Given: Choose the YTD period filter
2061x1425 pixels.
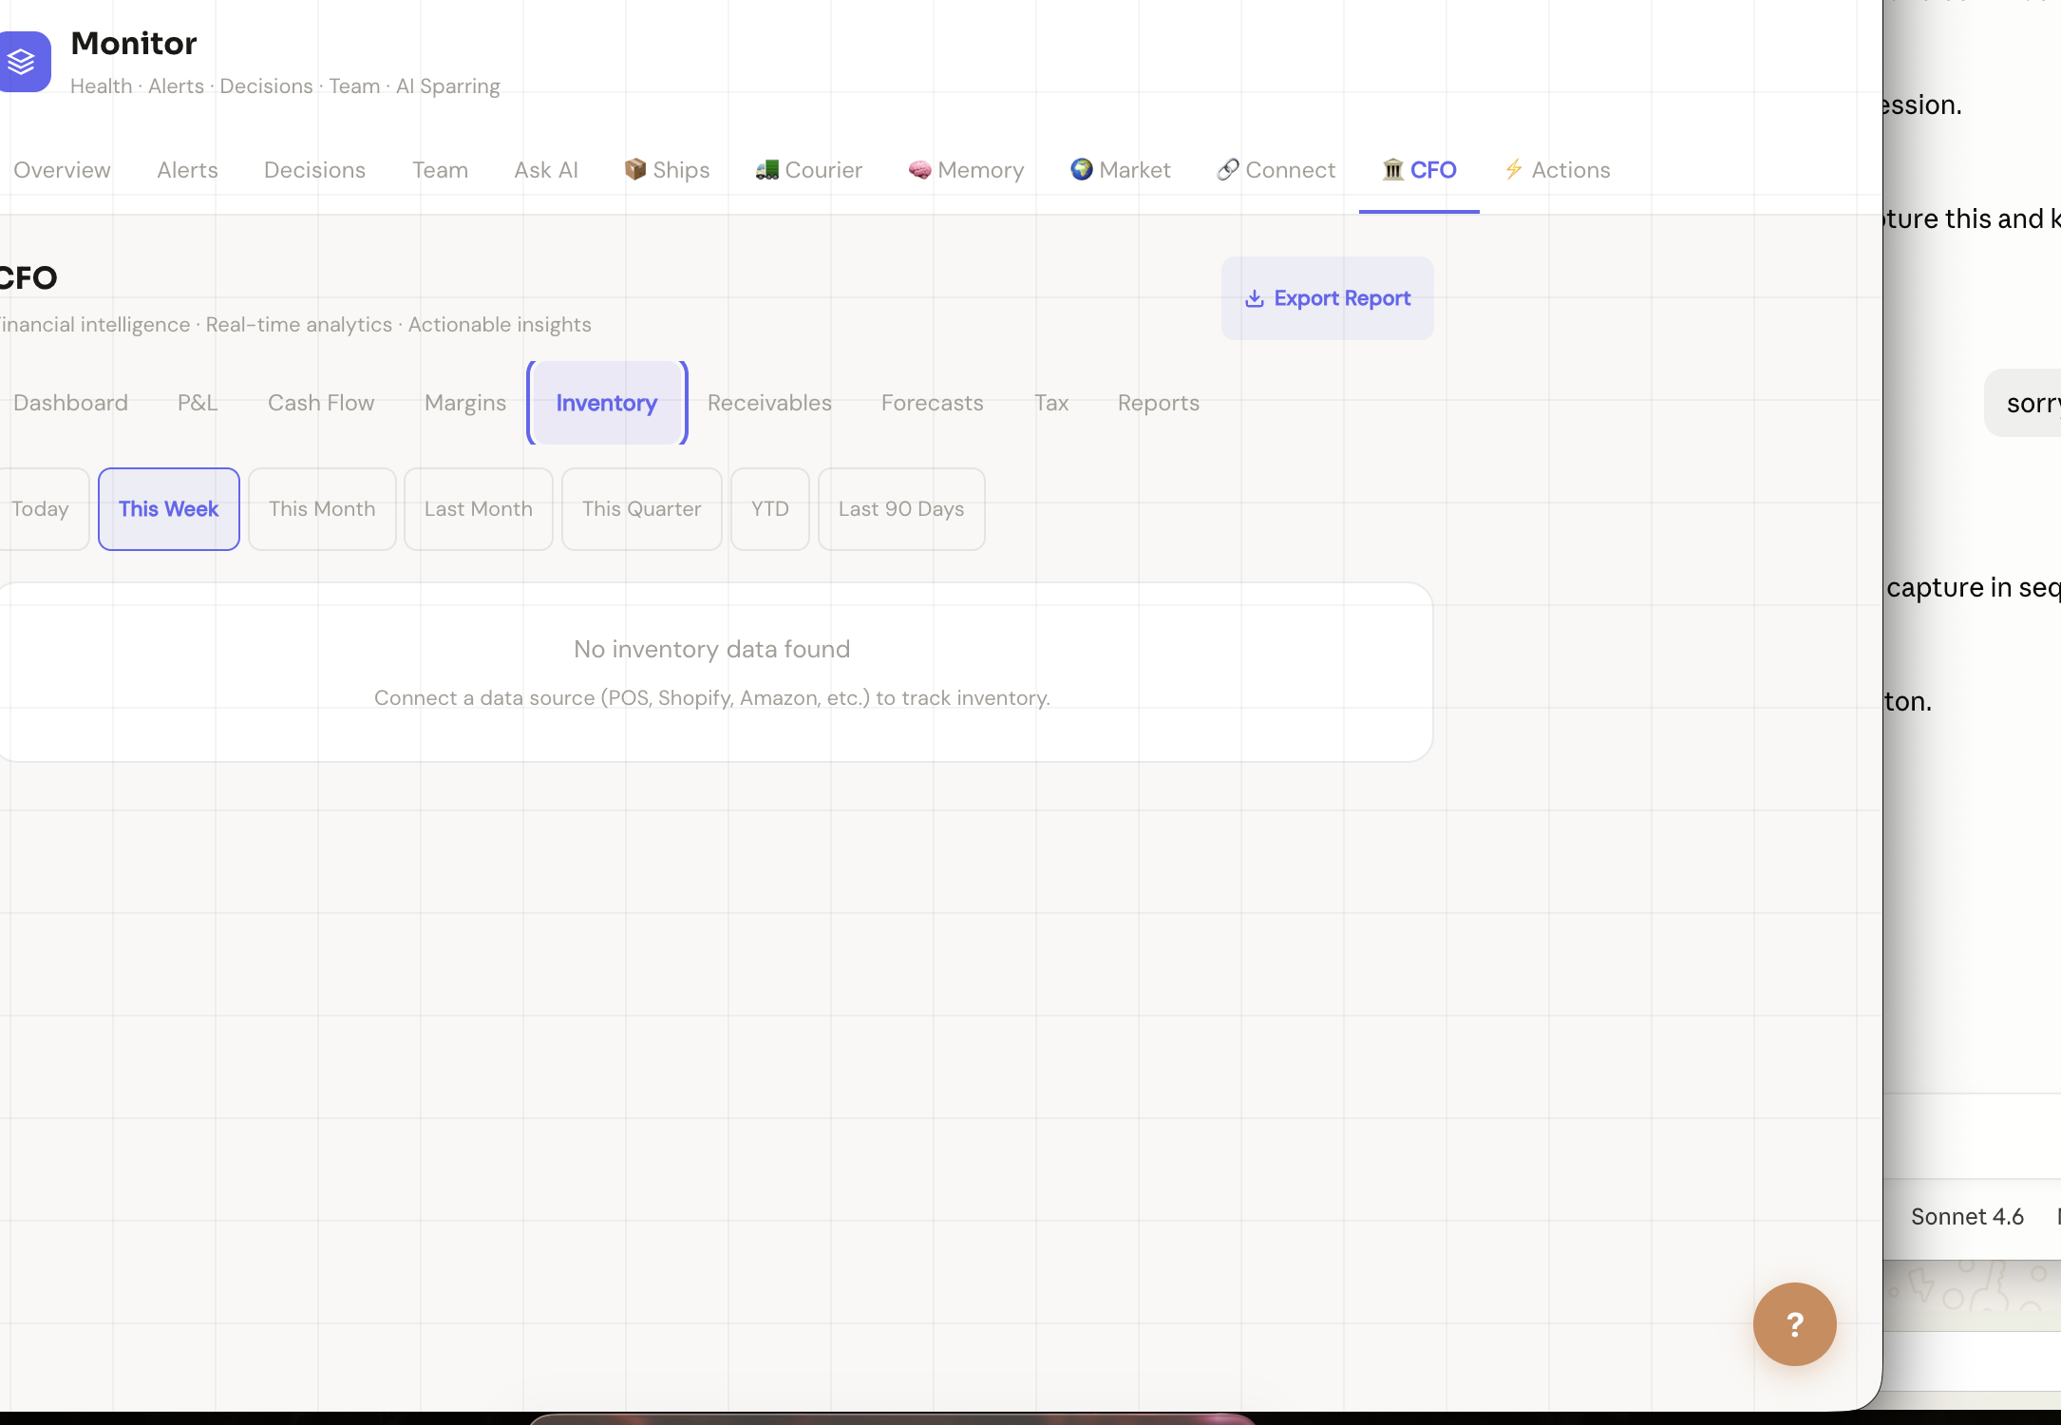Looking at the screenshot, I should (770, 509).
